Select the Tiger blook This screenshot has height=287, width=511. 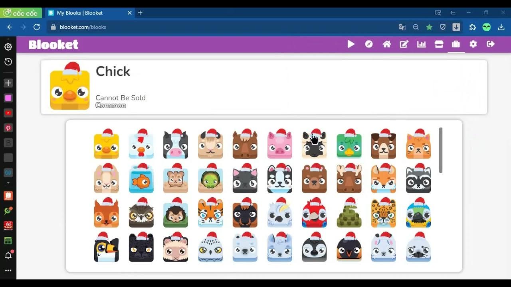click(210, 212)
